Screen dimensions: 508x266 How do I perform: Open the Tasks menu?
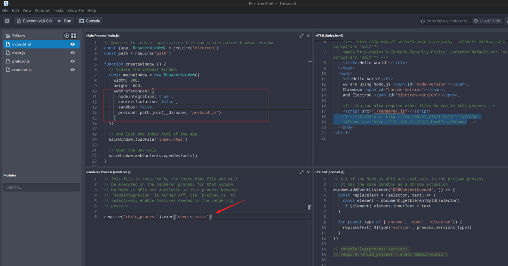point(59,10)
